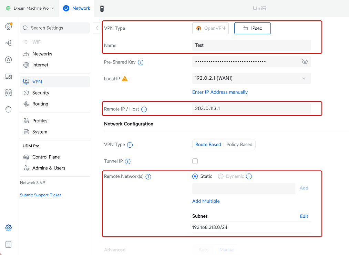Switch to the Network application tab
Image resolution: width=349 pixels, height=255 pixels.
(76, 8)
